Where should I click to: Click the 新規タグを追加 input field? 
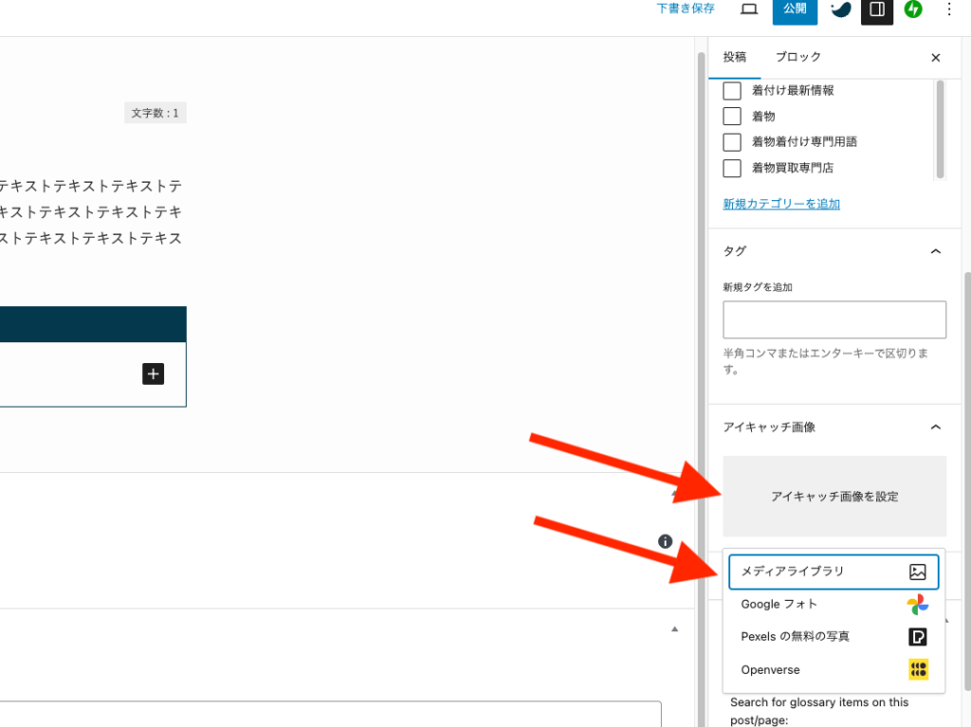pos(834,320)
